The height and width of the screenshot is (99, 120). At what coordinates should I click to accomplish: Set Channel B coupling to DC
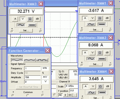[70, 95]
